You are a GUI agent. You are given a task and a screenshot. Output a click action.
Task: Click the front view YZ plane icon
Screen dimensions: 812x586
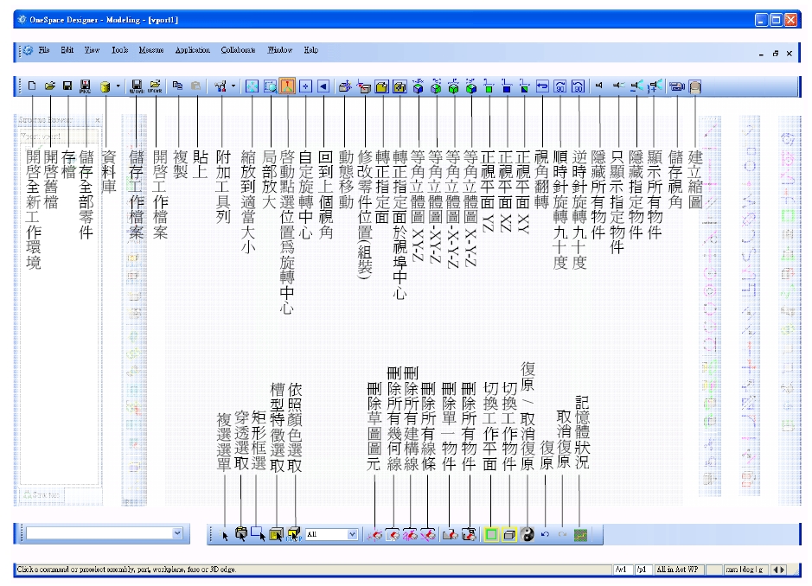489,86
